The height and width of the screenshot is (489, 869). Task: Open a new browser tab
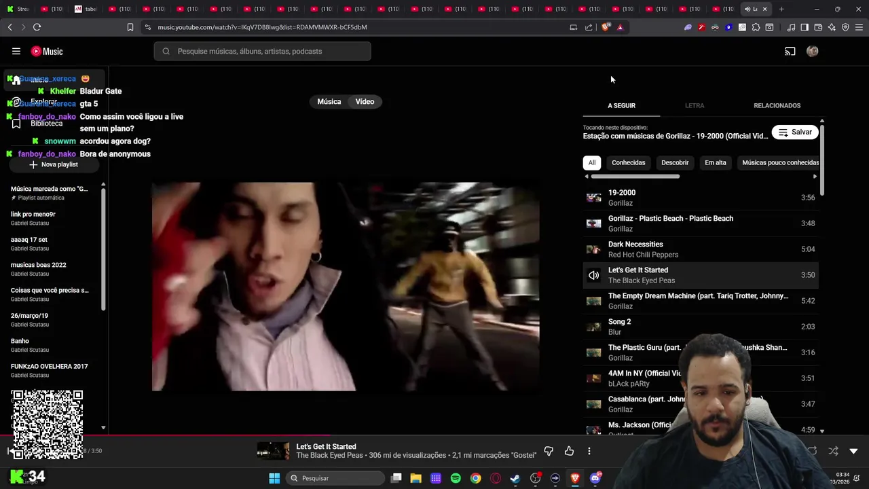(x=781, y=9)
